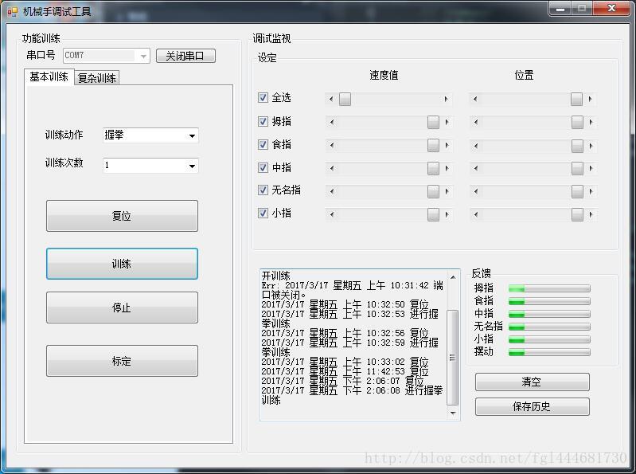Click the 复位 button

click(x=122, y=216)
